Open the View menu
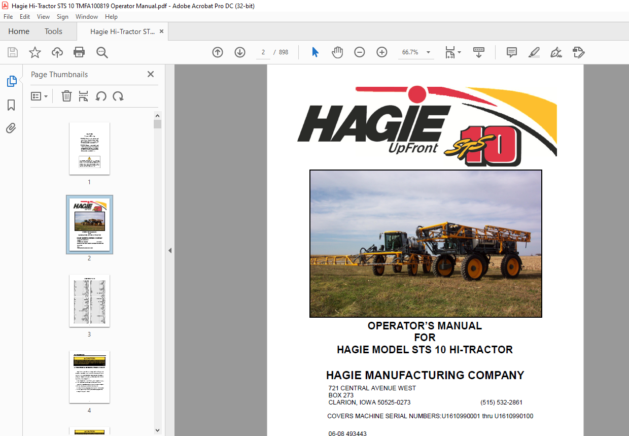Image resolution: width=629 pixels, height=436 pixels. point(43,17)
